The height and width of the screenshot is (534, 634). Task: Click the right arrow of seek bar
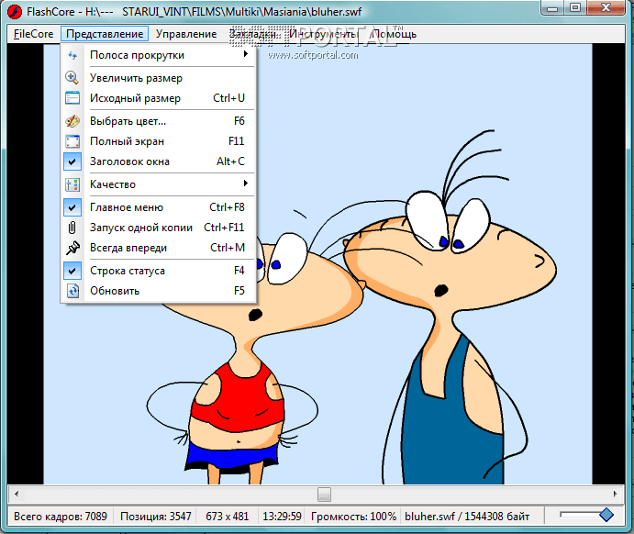click(x=615, y=494)
